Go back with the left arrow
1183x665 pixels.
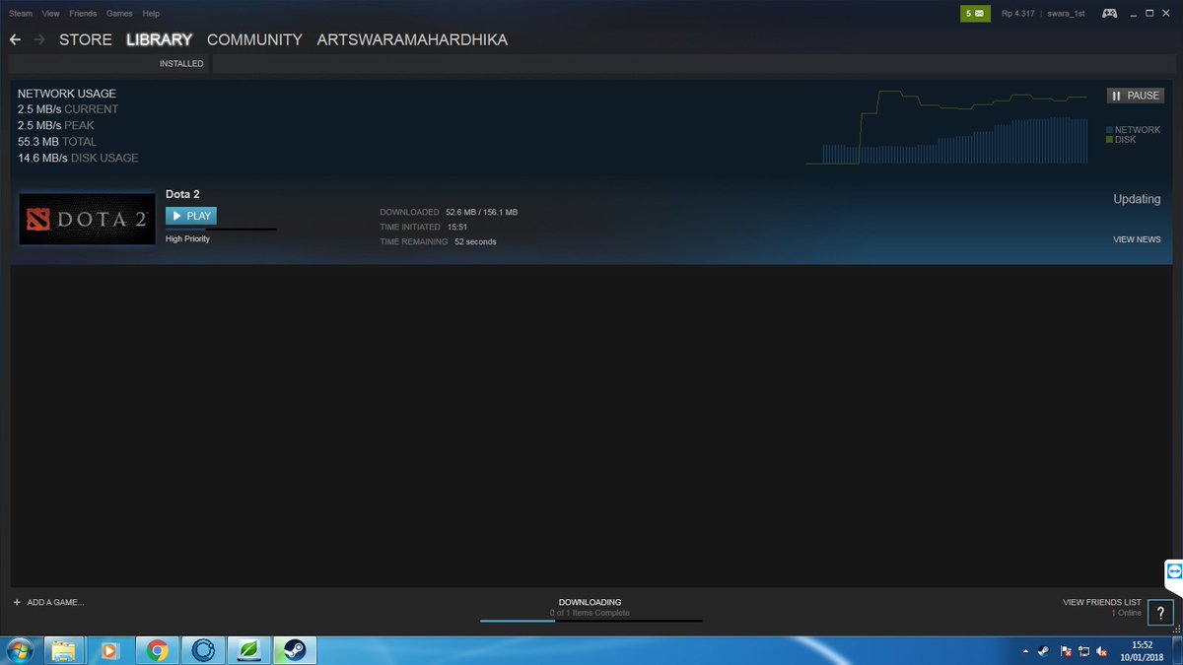[15, 40]
